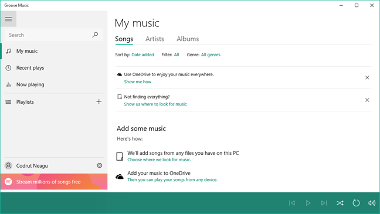Click Show us where to look for music
The width and height of the screenshot is (380, 214).
[155, 104]
